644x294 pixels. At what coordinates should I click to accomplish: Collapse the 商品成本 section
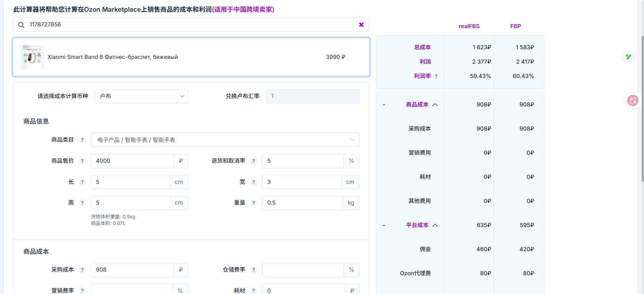pos(435,105)
